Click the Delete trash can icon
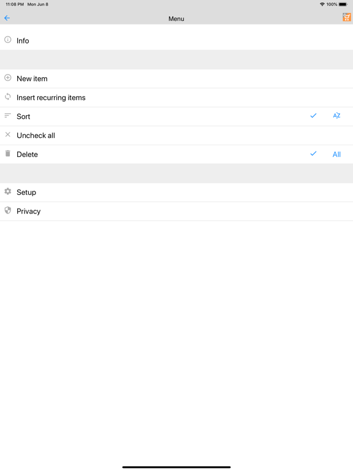 click(x=8, y=153)
